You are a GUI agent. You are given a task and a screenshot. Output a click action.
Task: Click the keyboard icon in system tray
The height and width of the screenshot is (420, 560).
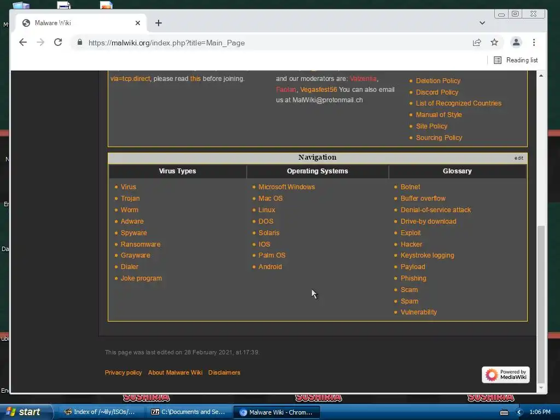click(x=504, y=412)
